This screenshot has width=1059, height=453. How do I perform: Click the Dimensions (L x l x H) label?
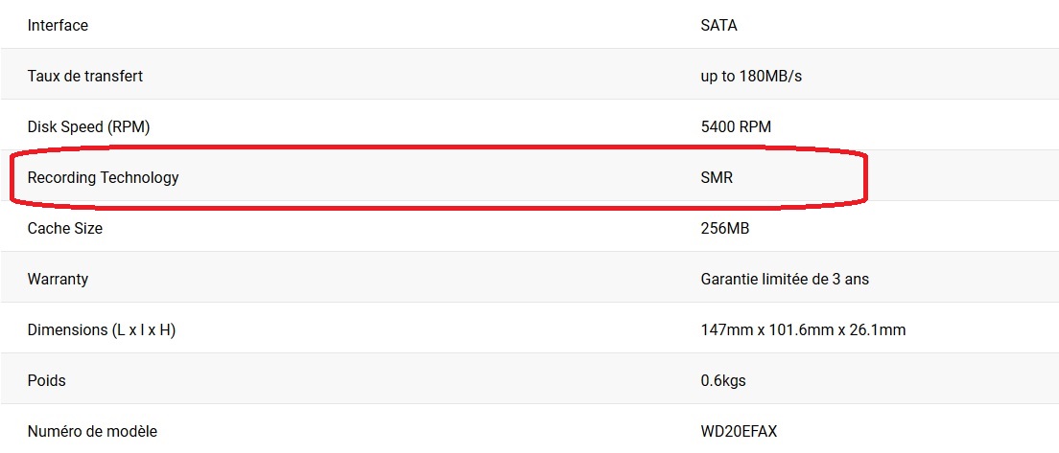pyautogui.click(x=102, y=330)
